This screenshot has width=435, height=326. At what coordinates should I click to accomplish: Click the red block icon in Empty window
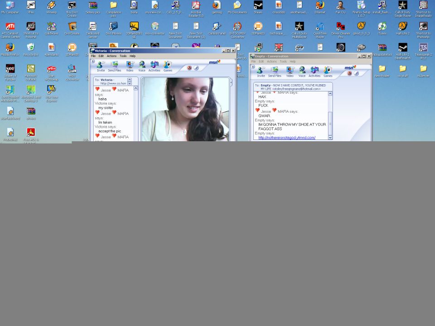[349, 73]
